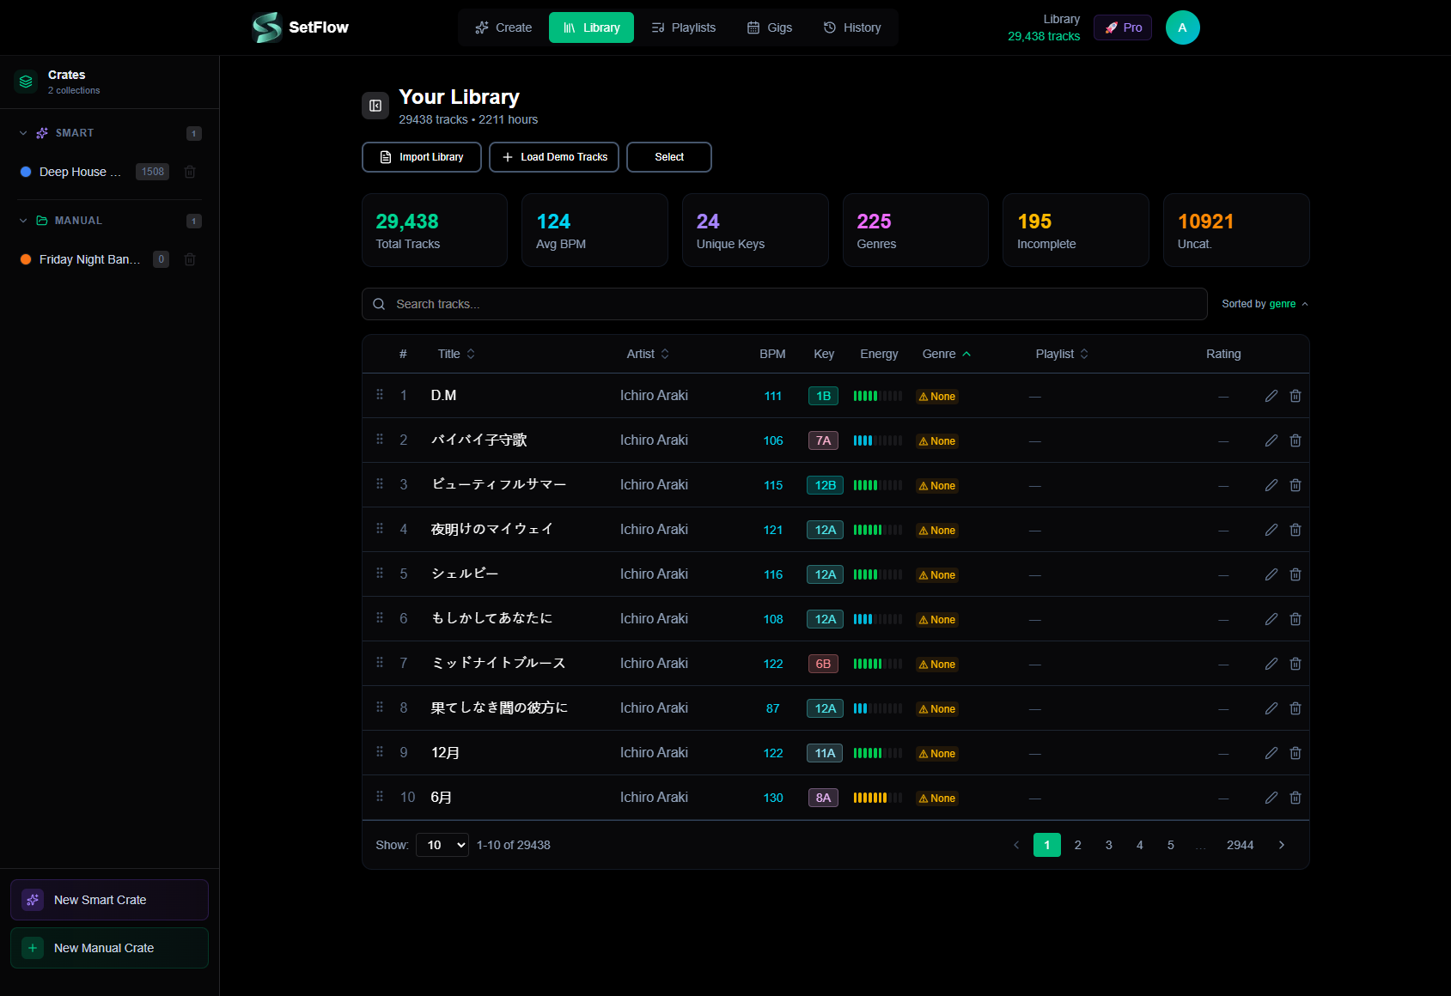This screenshot has height=996, width=1451.
Task: Collapse the SMART crates section
Action: (22, 133)
